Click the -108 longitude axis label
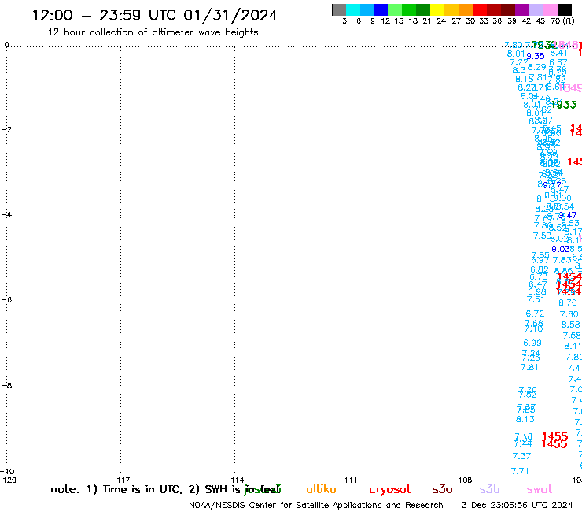The width and height of the screenshot is (582, 512). tap(462, 480)
